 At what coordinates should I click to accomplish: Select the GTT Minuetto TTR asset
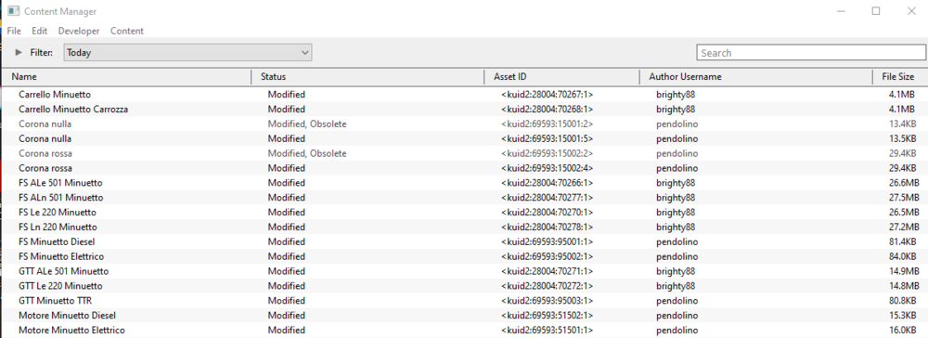pos(464,301)
